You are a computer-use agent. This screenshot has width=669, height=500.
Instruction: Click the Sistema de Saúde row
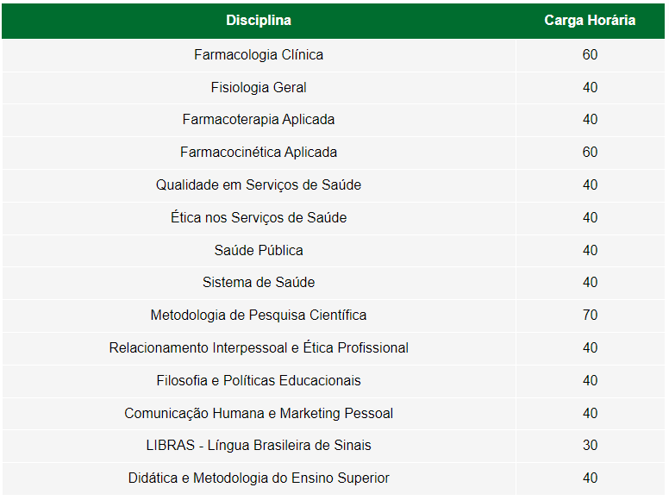coord(259,283)
